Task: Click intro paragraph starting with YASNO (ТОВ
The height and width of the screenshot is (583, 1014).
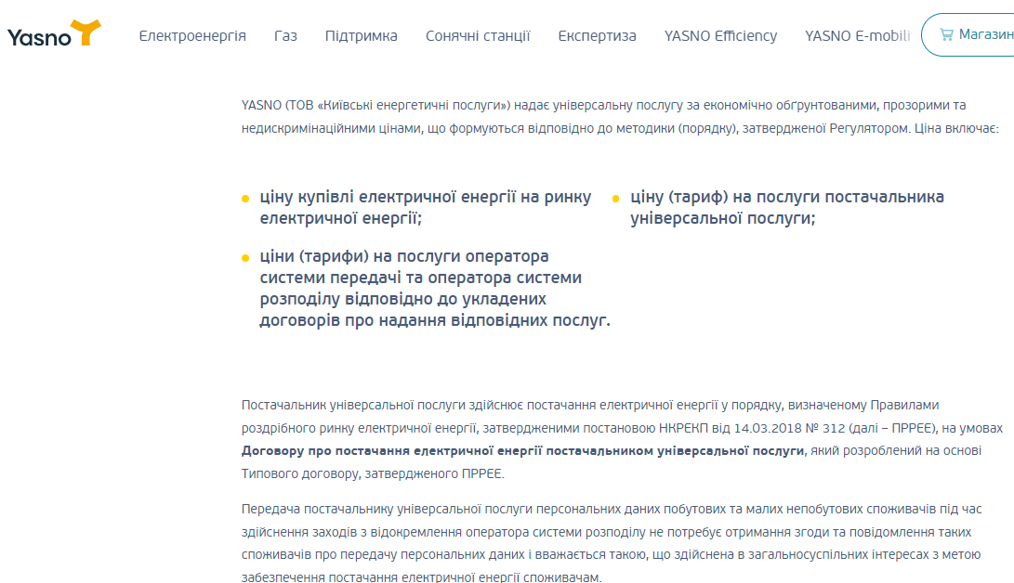Action: (x=620, y=117)
